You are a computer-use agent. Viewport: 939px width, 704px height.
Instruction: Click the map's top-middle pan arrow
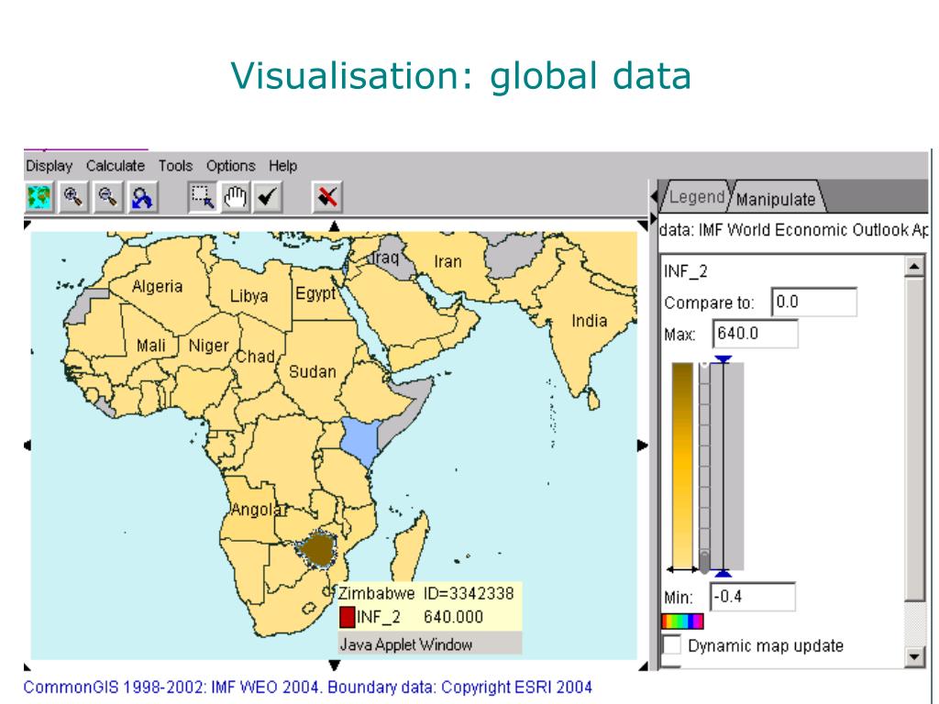pos(334,226)
